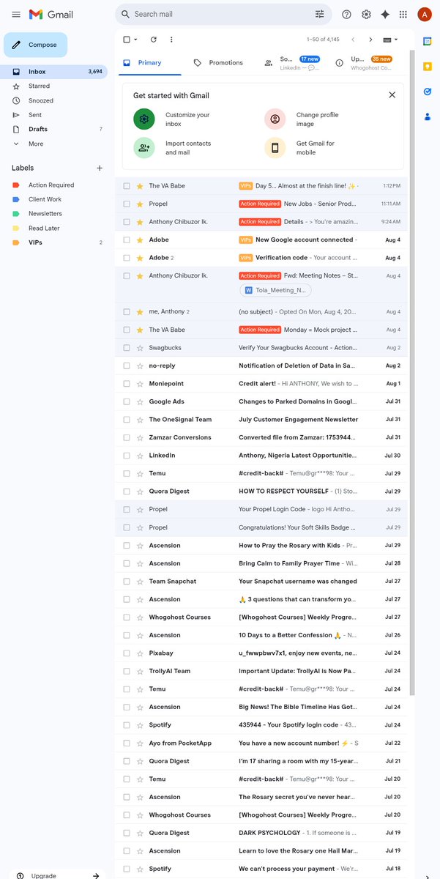Viewport: 440px width, 879px height.
Task: Refresh the inbox
Action: pyautogui.click(x=153, y=40)
